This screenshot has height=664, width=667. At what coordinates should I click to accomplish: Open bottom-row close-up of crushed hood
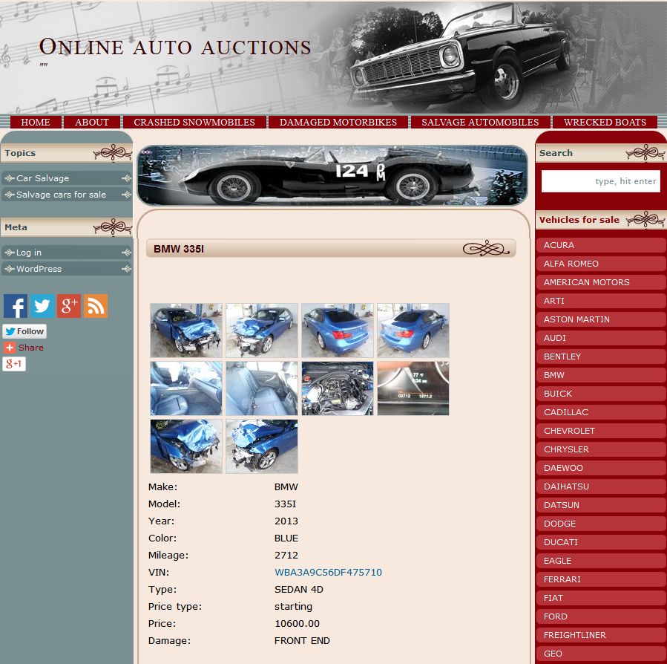click(186, 446)
